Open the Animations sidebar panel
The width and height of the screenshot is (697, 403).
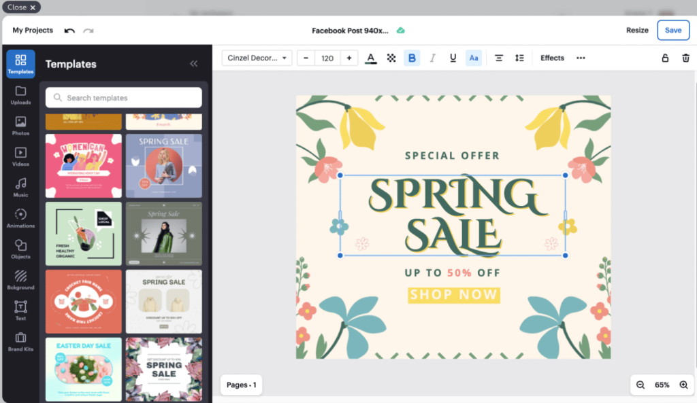click(x=20, y=218)
